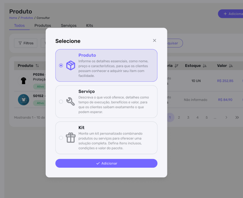The image size is (243, 198).
Task: Go to next page chevron
Action: (x=226, y=118)
